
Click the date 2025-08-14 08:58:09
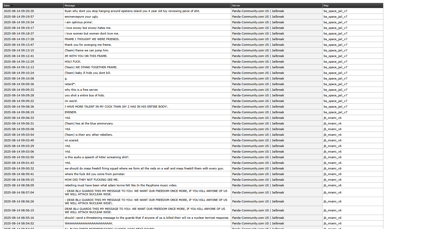tap(19, 185)
